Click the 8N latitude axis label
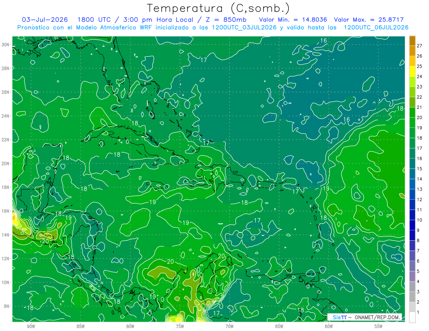Viewport: 429px width, 331px height. click(x=7, y=306)
